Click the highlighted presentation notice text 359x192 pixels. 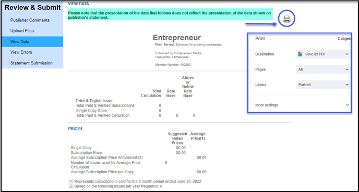click(x=170, y=15)
